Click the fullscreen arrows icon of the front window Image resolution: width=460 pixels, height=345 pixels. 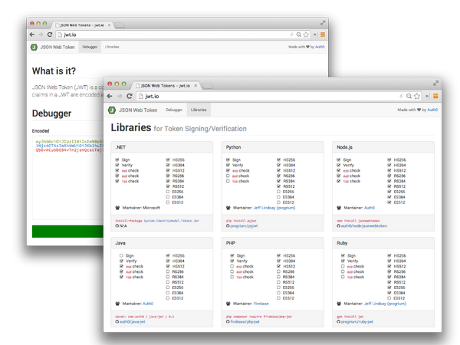(436, 84)
